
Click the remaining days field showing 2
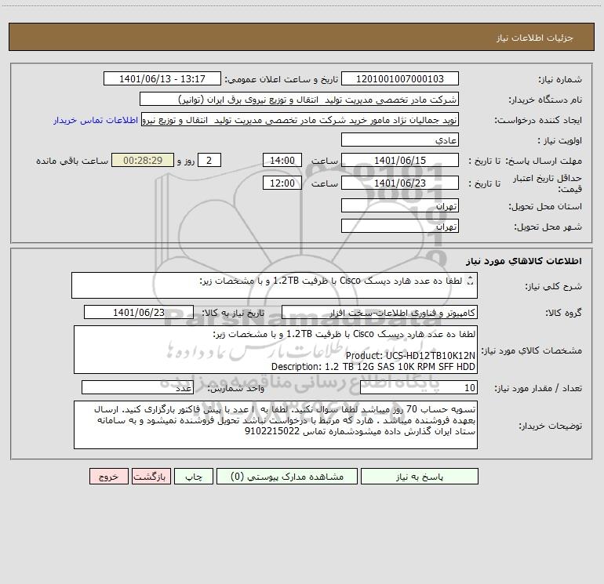[x=209, y=160]
